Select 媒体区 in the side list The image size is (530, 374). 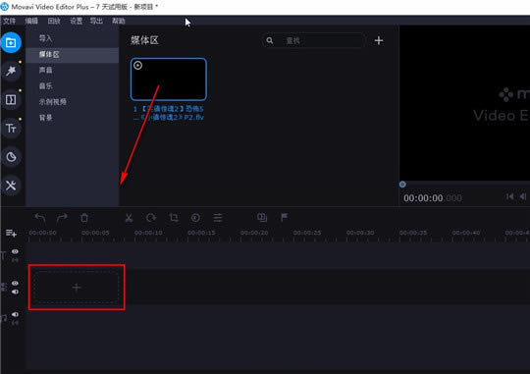(73, 54)
